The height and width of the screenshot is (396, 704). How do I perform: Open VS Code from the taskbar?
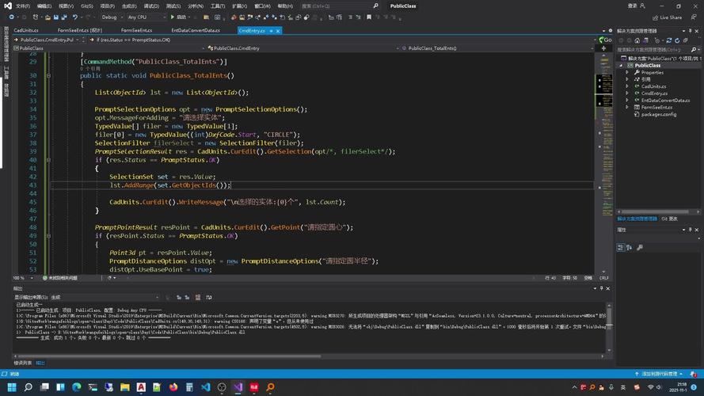(206, 387)
